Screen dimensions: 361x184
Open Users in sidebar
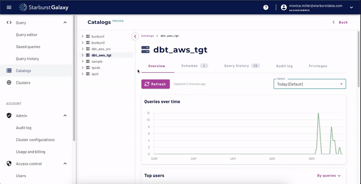coord(21,176)
